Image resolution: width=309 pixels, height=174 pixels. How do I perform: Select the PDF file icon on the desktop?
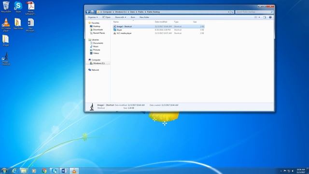click(x=30, y=8)
